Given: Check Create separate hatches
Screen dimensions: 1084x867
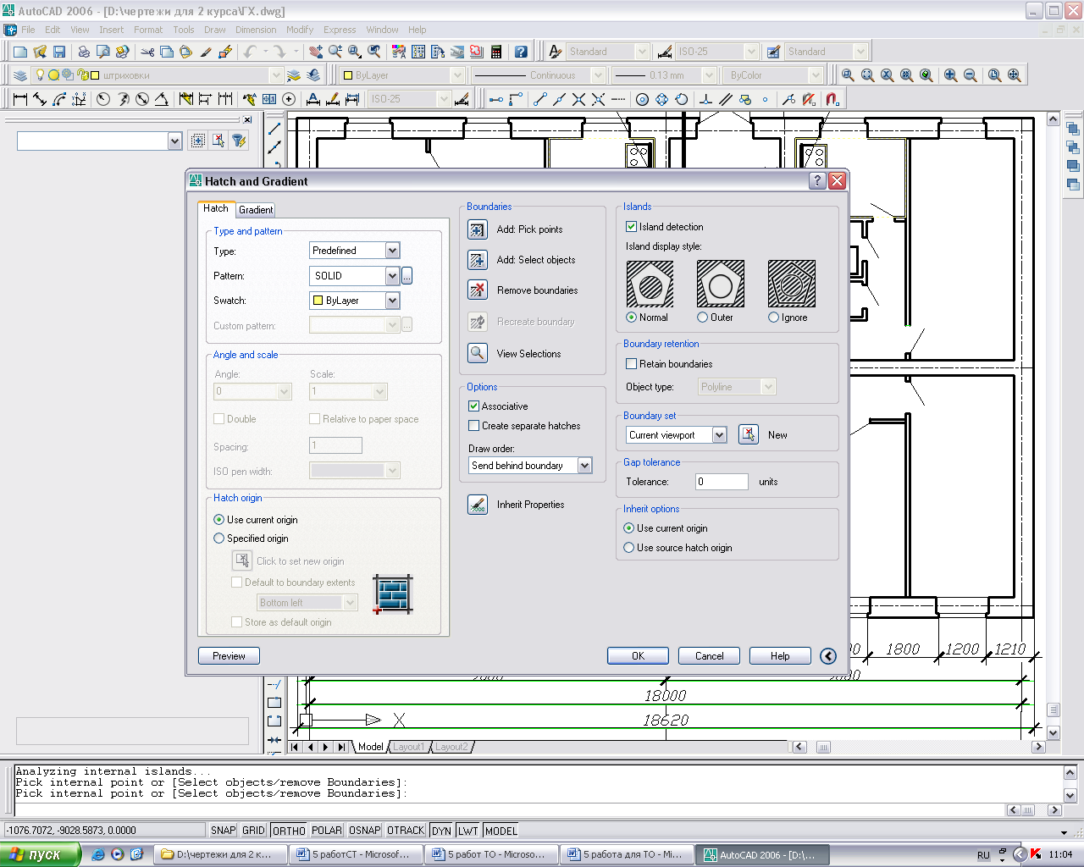Looking at the screenshot, I should [x=473, y=426].
